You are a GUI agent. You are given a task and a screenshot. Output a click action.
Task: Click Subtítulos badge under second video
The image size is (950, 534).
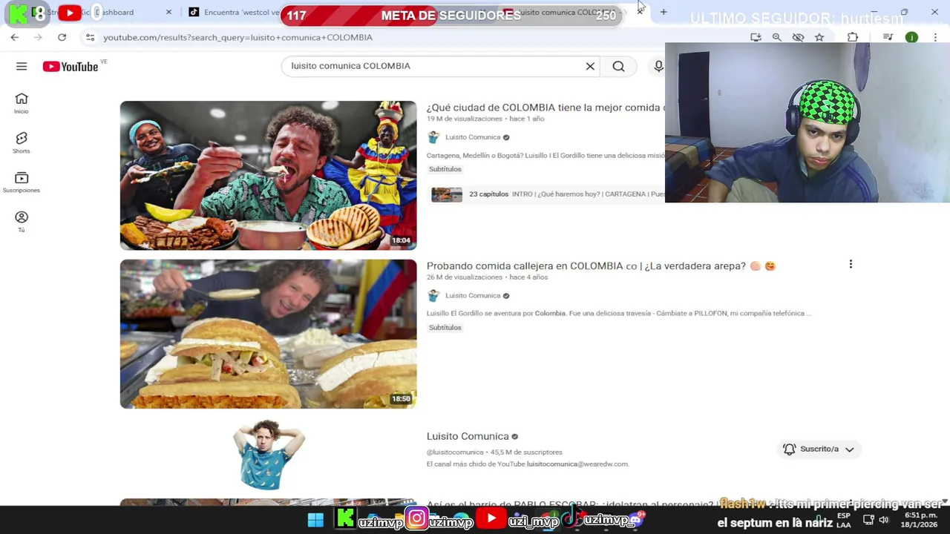[445, 328]
